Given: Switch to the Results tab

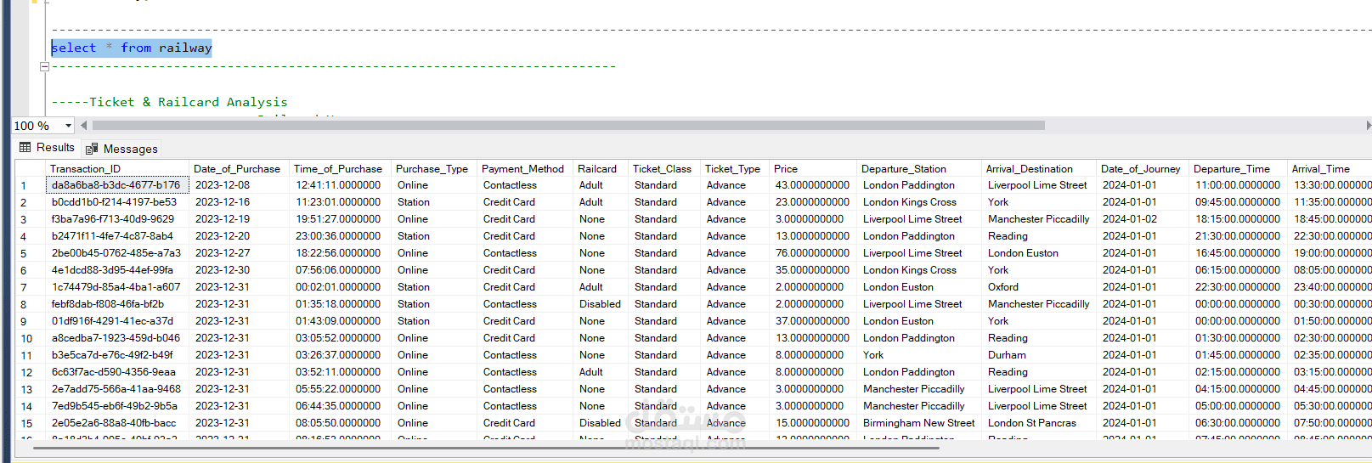Looking at the screenshot, I should [x=47, y=148].
